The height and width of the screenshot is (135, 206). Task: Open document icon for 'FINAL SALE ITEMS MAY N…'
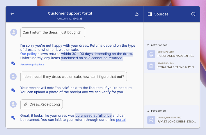151,66
